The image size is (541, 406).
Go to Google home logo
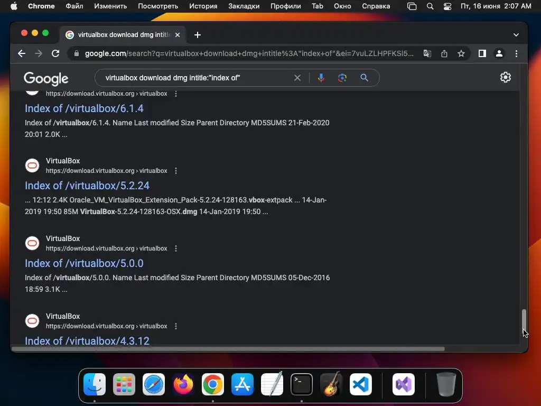46,78
